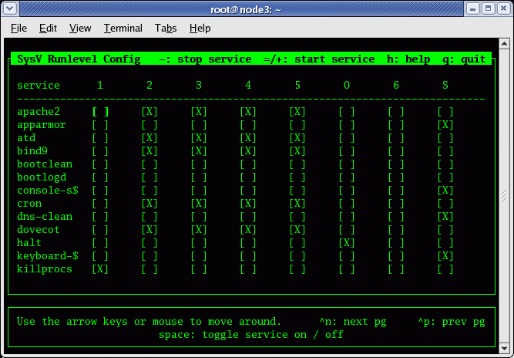Uncheck killprocs in runlevel 1

click(100, 269)
